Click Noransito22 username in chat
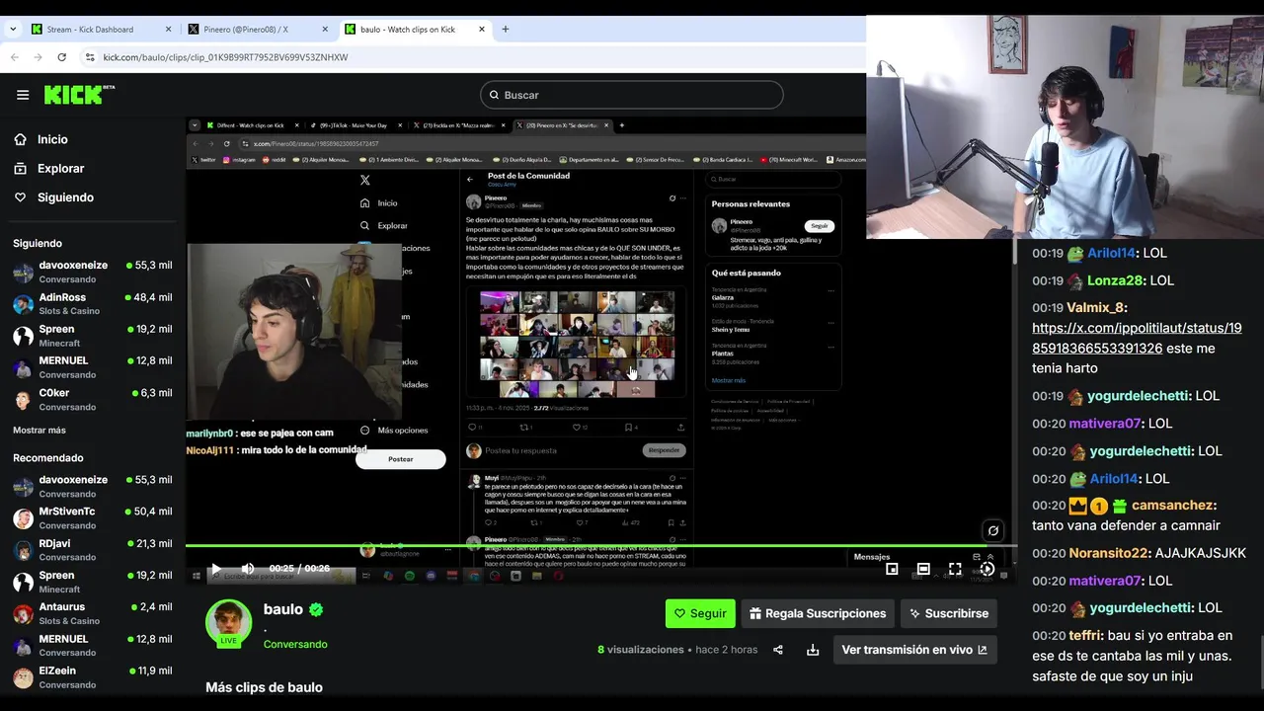The height and width of the screenshot is (711, 1264). click(1109, 553)
